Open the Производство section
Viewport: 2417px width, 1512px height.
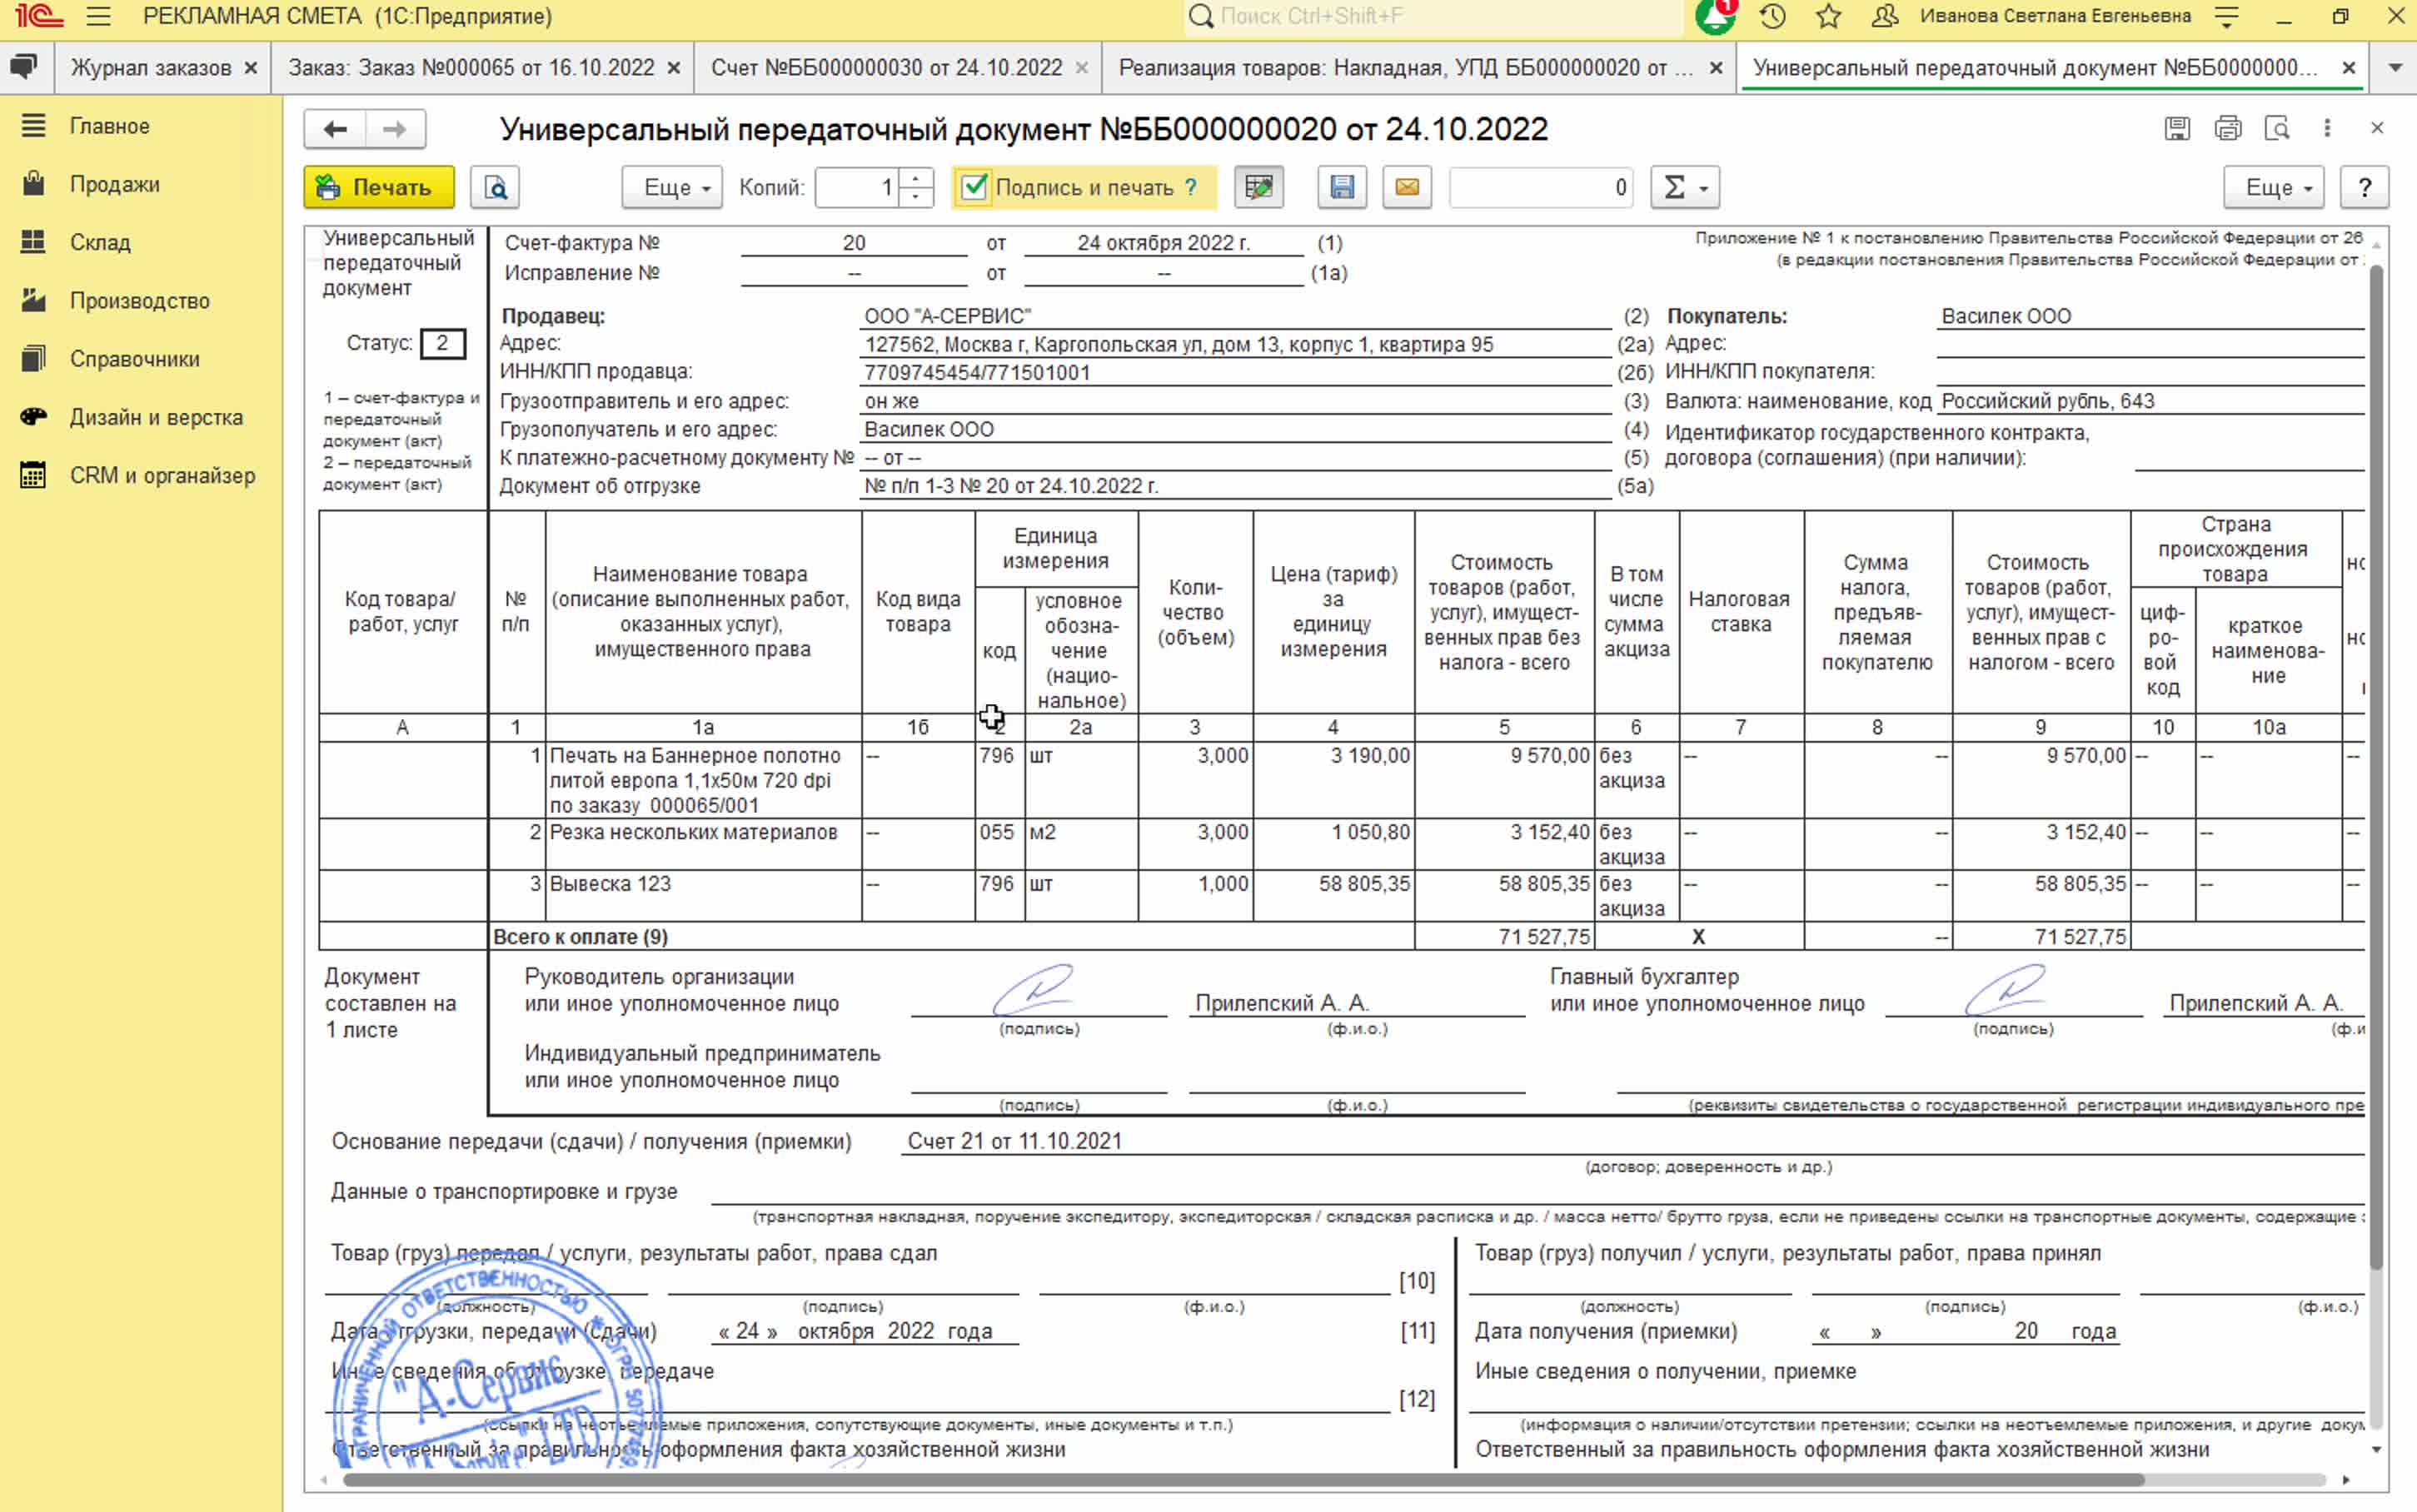pyautogui.click(x=140, y=301)
